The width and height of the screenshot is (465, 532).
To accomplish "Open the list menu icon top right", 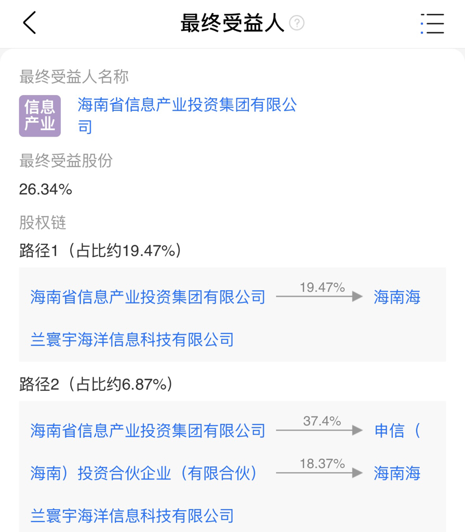I will tap(432, 23).
